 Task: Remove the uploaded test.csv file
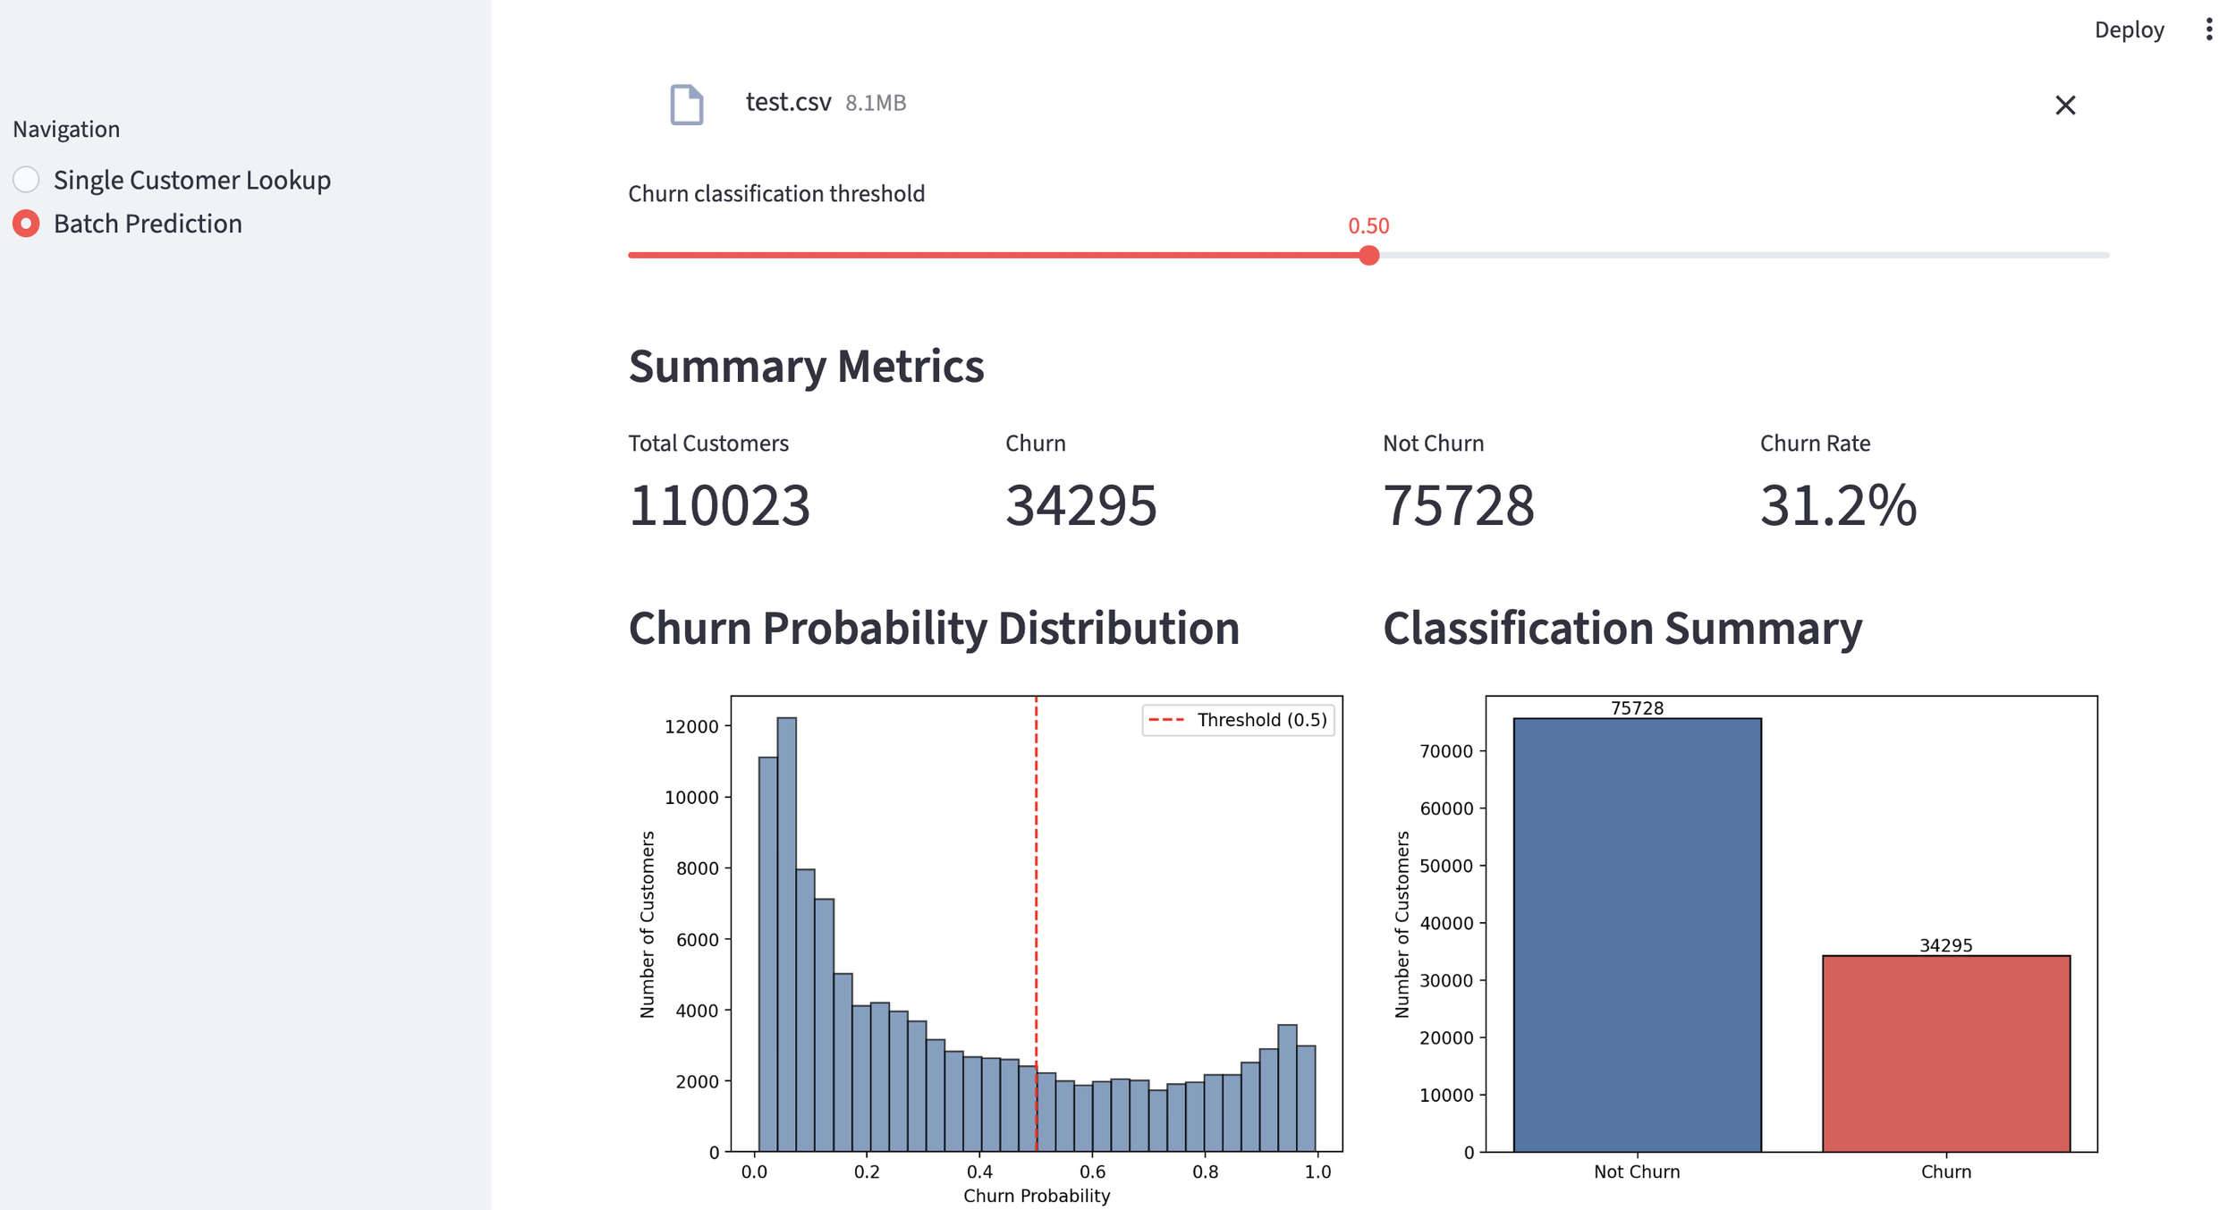coord(2064,106)
